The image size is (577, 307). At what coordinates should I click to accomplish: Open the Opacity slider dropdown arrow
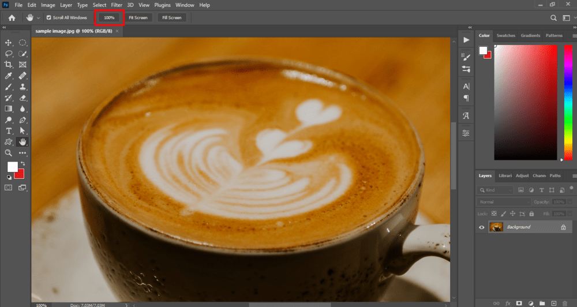(x=569, y=202)
